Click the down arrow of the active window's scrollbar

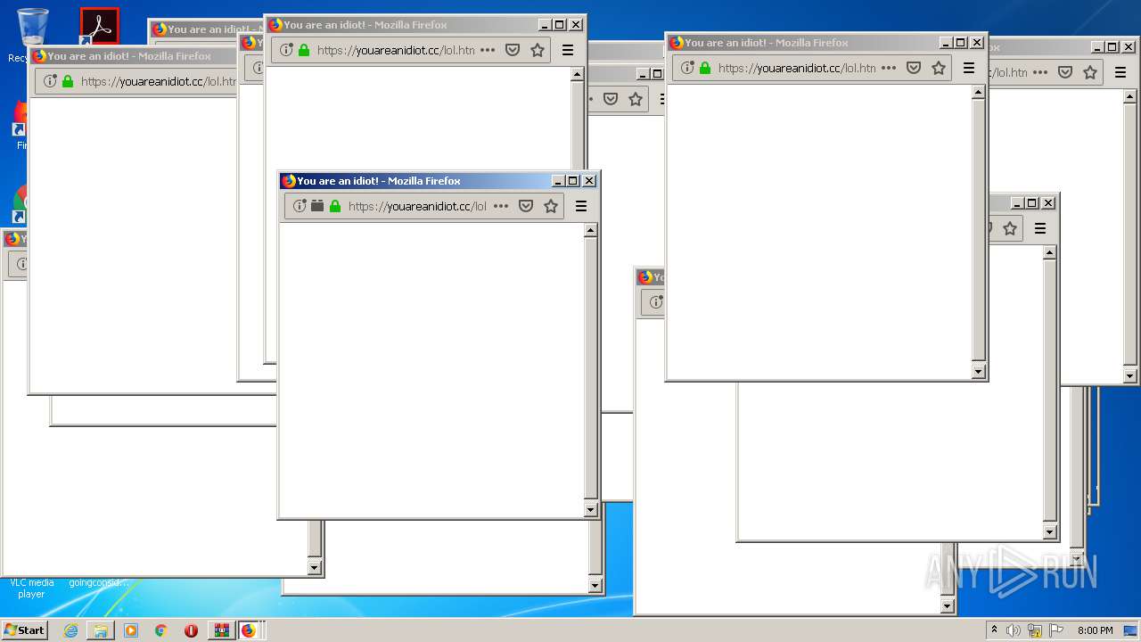pyautogui.click(x=590, y=510)
